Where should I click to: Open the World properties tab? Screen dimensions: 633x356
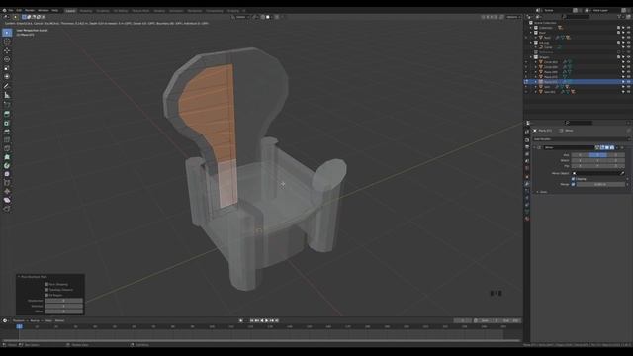pos(527,168)
